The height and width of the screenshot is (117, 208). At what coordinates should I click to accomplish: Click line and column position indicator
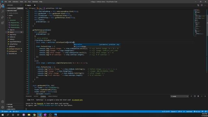pos(166,111)
